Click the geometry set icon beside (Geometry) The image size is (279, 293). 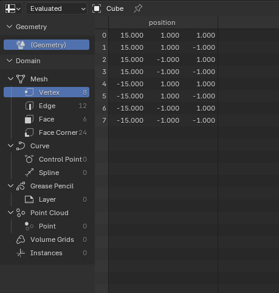(21, 45)
